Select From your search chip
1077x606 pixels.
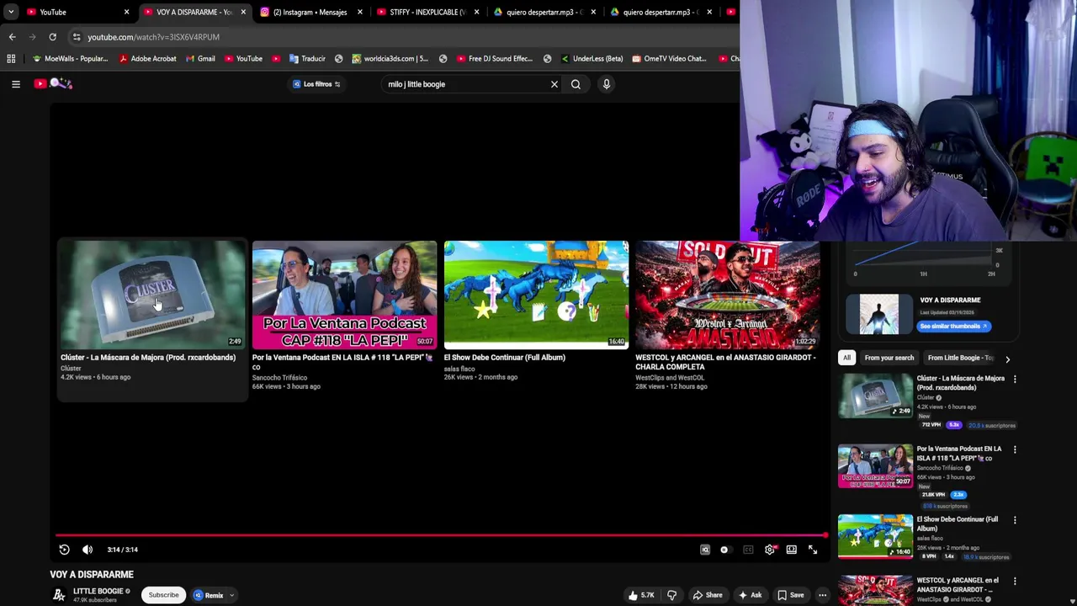pos(889,358)
